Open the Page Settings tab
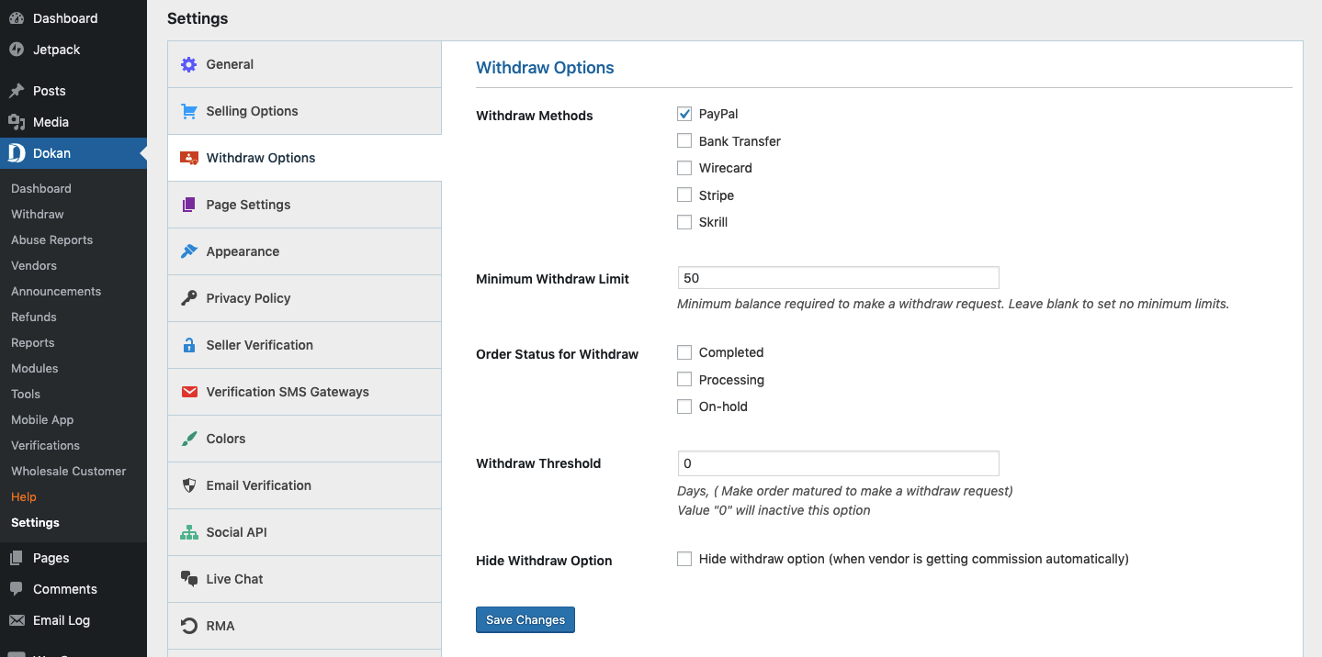 (248, 205)
